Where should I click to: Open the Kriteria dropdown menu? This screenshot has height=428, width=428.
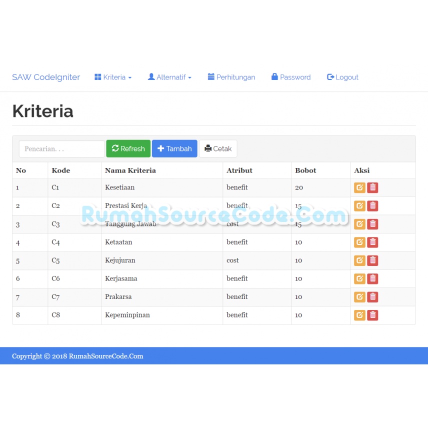click(x=113, y=77)
